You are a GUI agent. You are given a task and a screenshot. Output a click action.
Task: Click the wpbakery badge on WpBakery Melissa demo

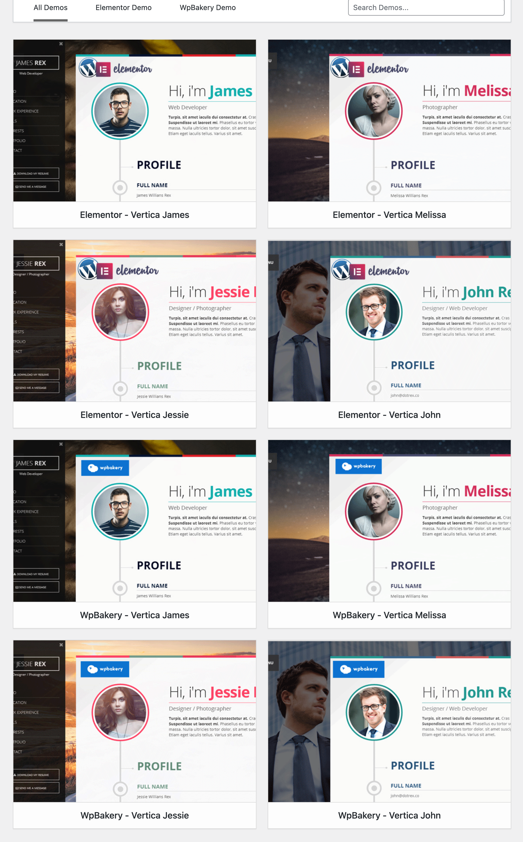(358, 466)
